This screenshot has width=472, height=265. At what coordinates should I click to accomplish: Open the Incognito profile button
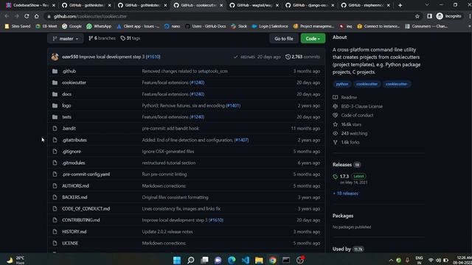tap(449, 16)
